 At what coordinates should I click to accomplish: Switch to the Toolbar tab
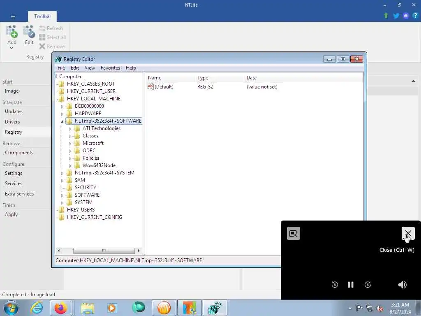coord(42,16)
